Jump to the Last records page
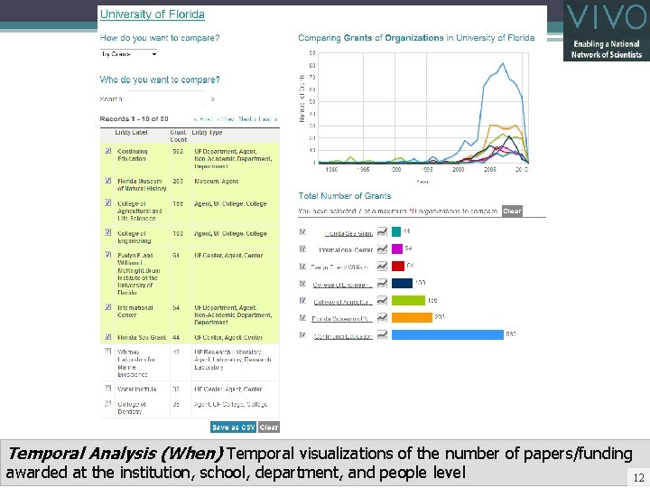This screenshot has height=488, width=650. click(x=267, y=119)
